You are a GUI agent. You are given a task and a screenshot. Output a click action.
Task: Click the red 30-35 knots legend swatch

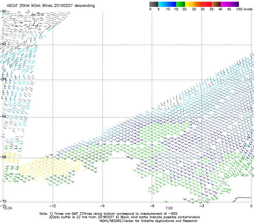coord(207,4)
